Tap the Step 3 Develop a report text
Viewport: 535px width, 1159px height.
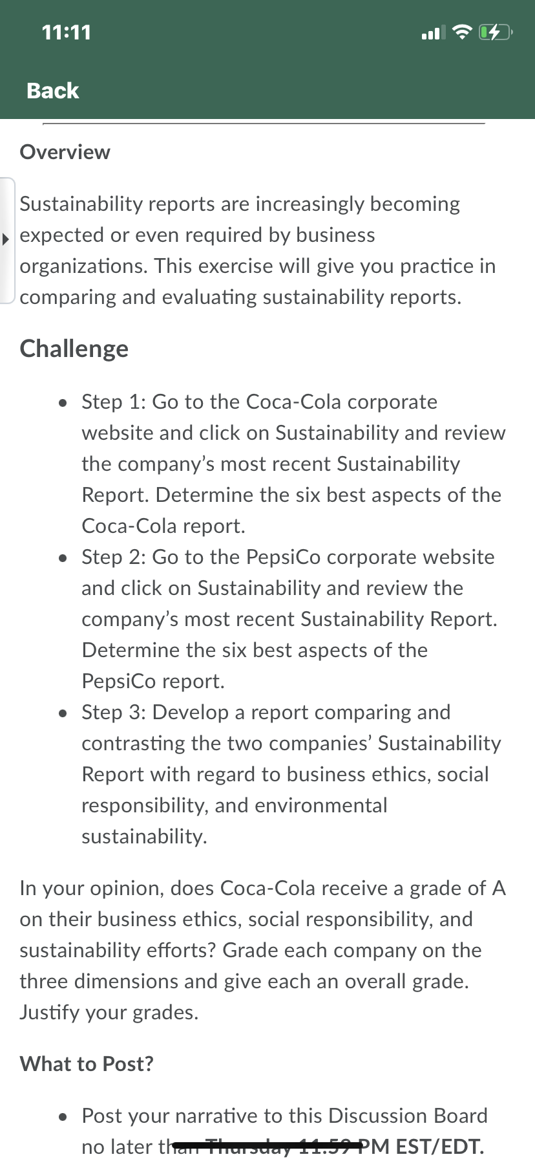(291, 774)
